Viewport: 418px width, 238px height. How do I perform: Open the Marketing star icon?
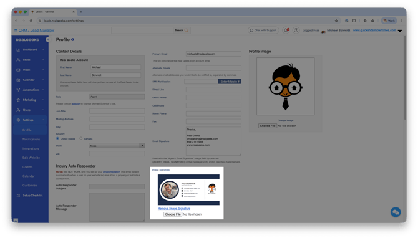(x=18, y=100)
